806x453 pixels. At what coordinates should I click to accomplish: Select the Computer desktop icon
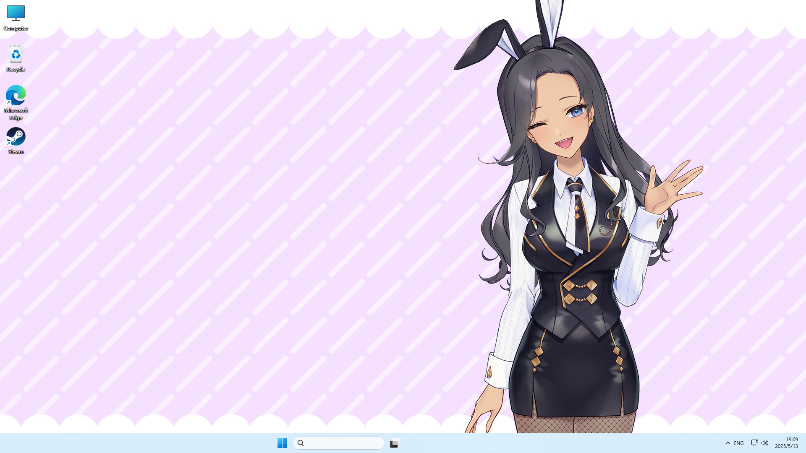pyautogui.click(x=16, y=13)
